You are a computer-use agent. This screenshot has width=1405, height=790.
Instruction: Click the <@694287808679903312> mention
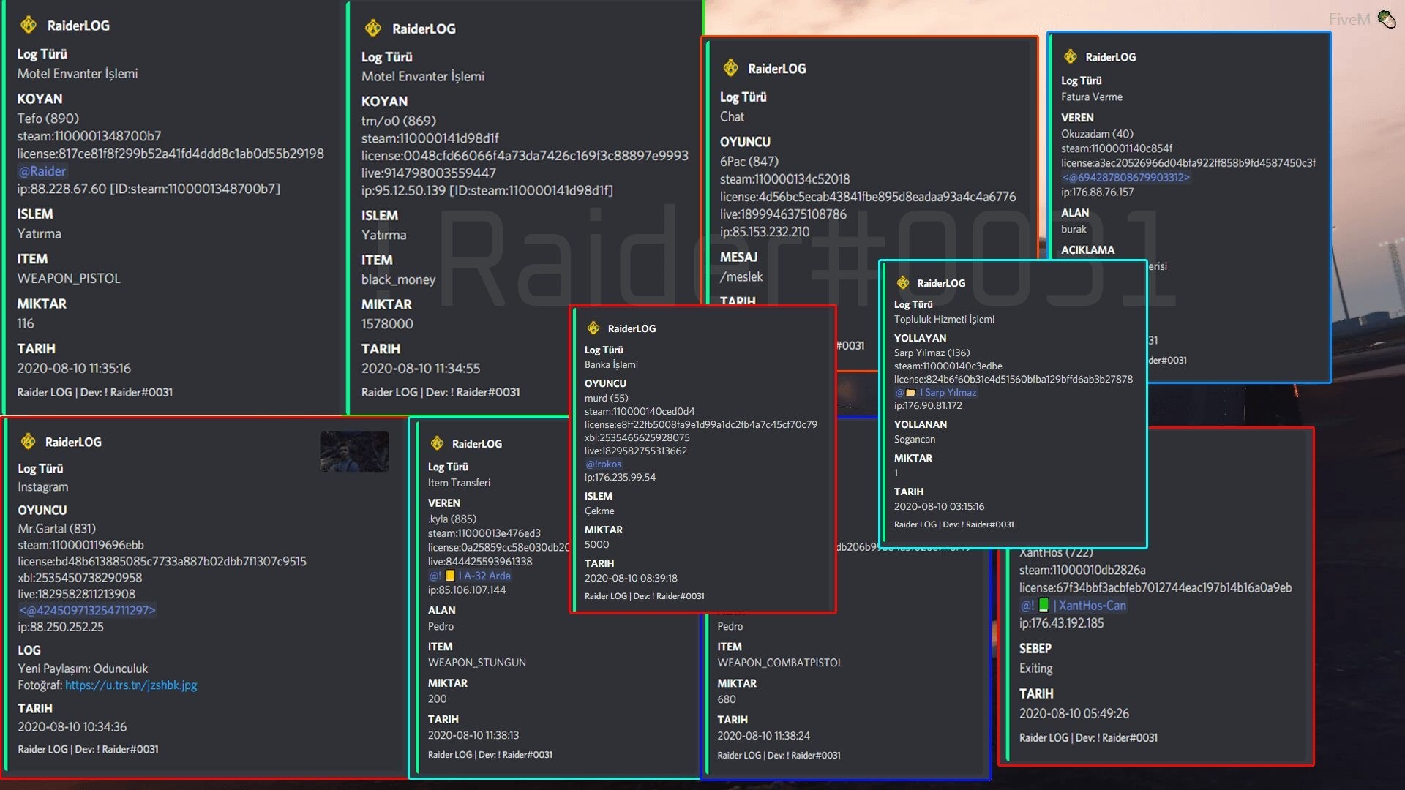(x=1125, y=177)
